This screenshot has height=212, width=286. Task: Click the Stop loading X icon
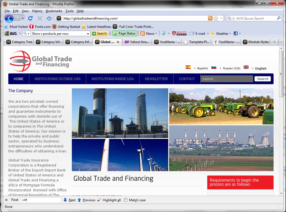pyautogui.click(x=40, y=18)
